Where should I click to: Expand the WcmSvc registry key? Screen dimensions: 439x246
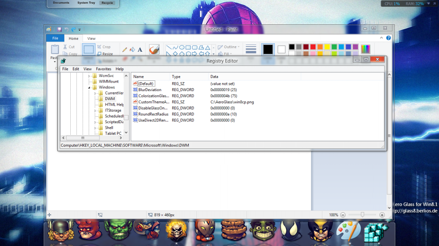(90, 76)
